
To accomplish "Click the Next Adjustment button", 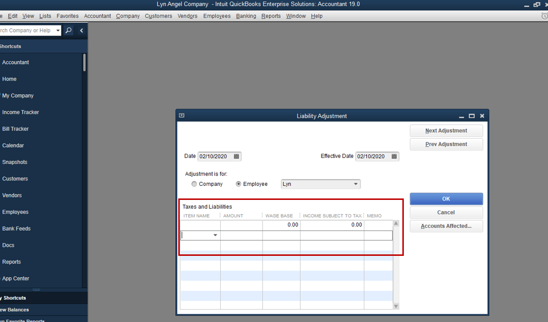I will tap(446, 130).
